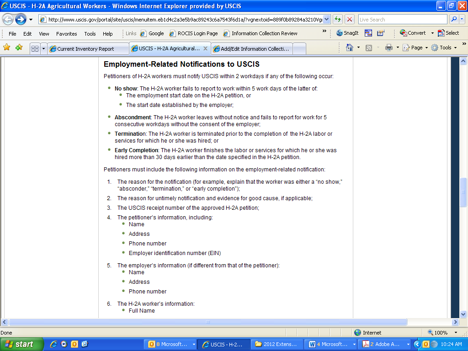This screenshot has height=351, width=468.
Task: Click the browser Back arrow button
Action: tap(8, 20)
